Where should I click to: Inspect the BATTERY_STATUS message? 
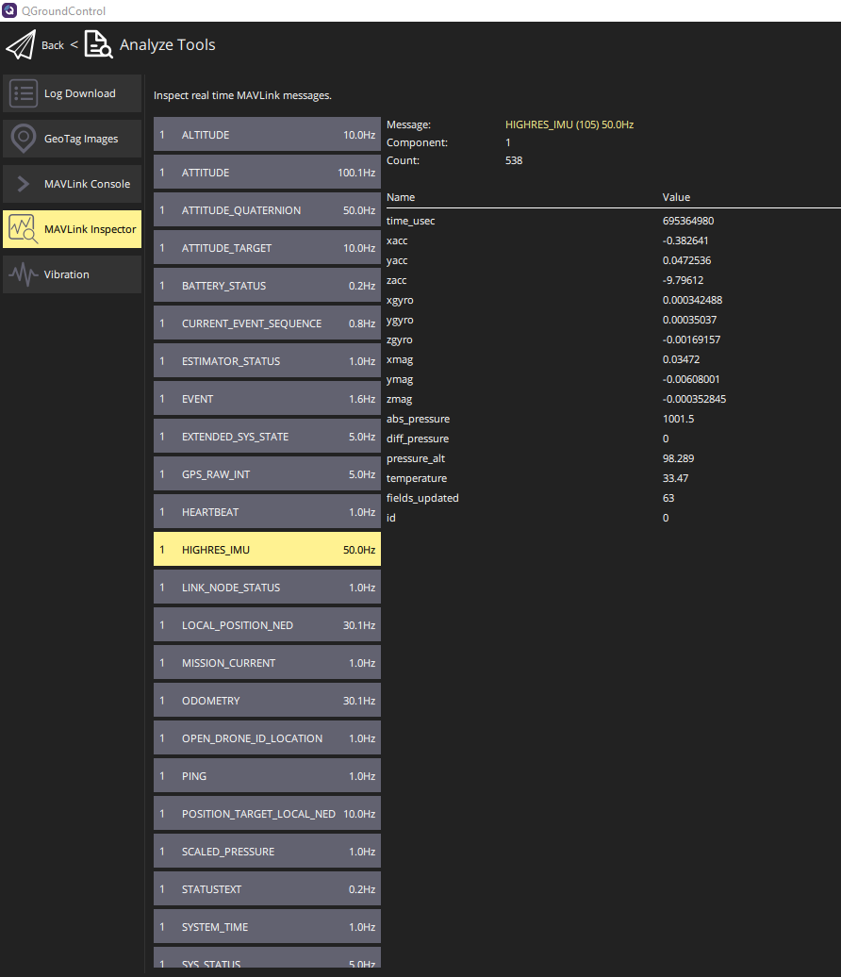267,286
